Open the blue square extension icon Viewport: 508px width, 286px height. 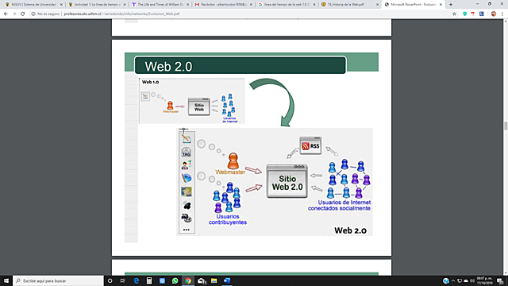pyautogui.click(x=482, y=14)
